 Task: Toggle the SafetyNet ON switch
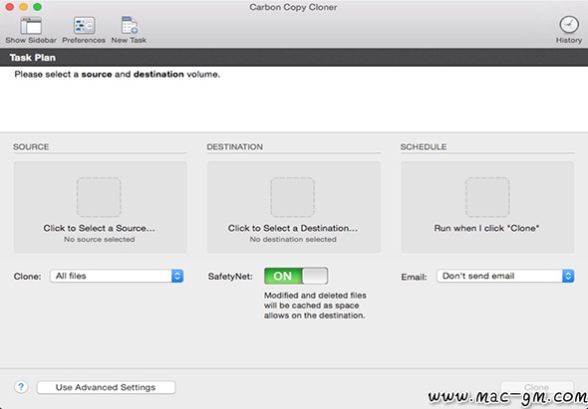tap(296, 276)
